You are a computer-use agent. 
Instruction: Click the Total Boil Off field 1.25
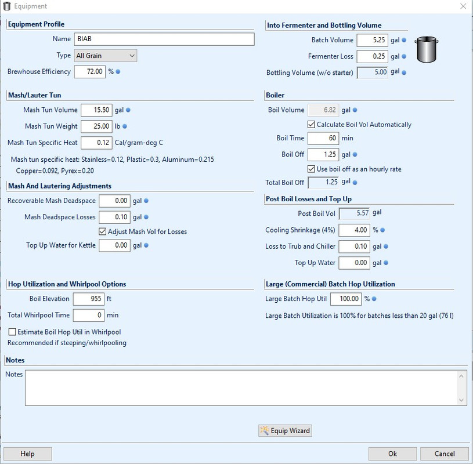(x=323, y=182)
